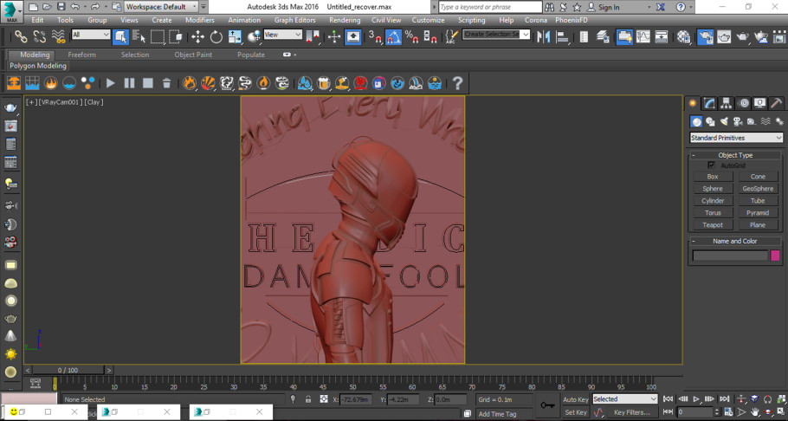Open the Curve Editor icon

(643, 36)
